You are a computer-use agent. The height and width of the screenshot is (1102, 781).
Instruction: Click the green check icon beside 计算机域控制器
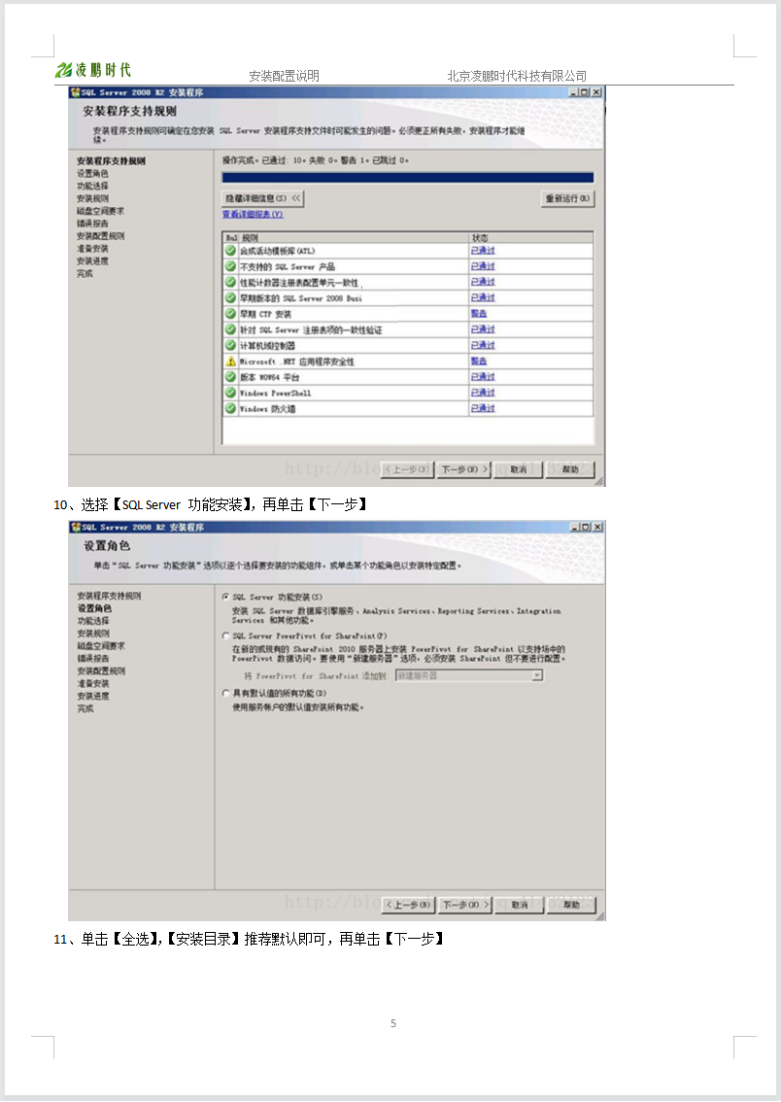230,345
